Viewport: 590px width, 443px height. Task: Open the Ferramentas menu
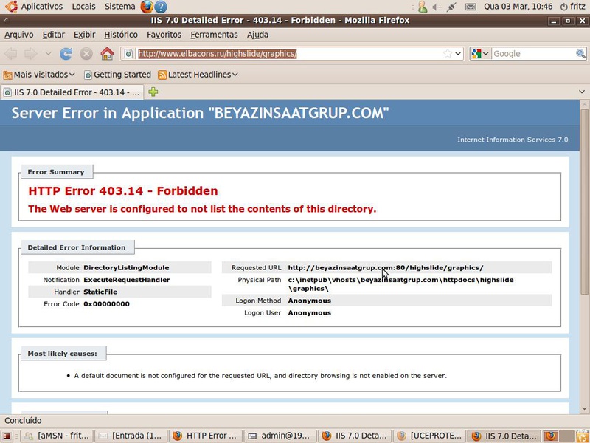(214, 35)
